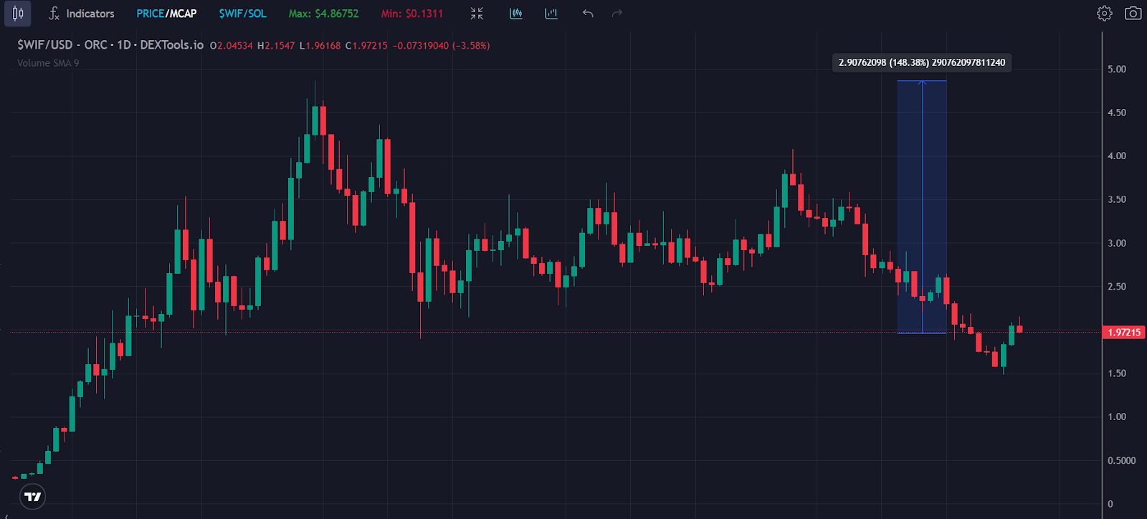Screen dimensions: 1147x519
Task: Click the 2.50 price axis label
Action: tap(1117, 287)
